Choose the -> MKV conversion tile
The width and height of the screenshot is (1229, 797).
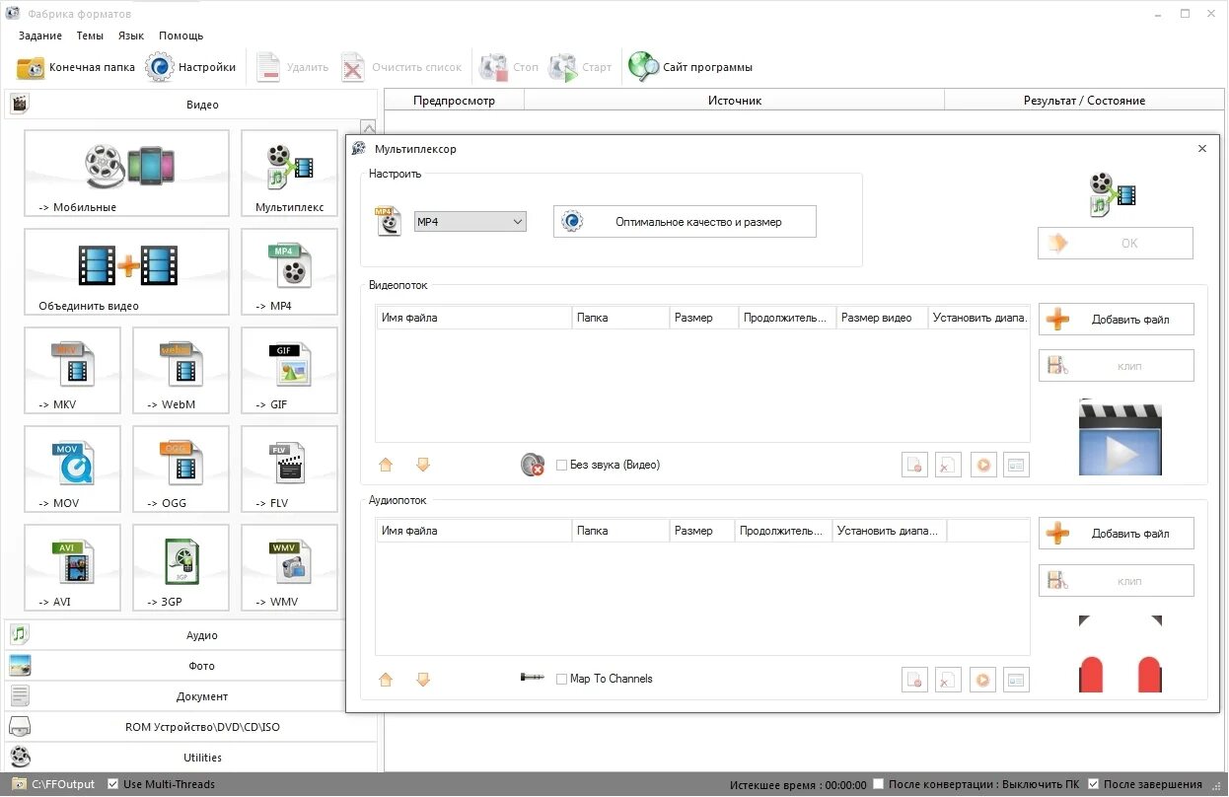pos(72,371)
